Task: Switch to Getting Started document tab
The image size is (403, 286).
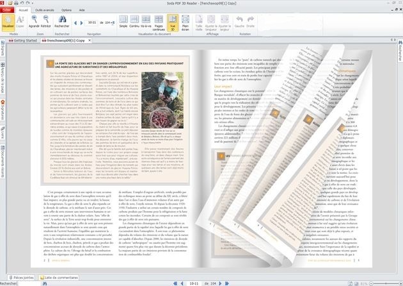Action: pos(23,40)
